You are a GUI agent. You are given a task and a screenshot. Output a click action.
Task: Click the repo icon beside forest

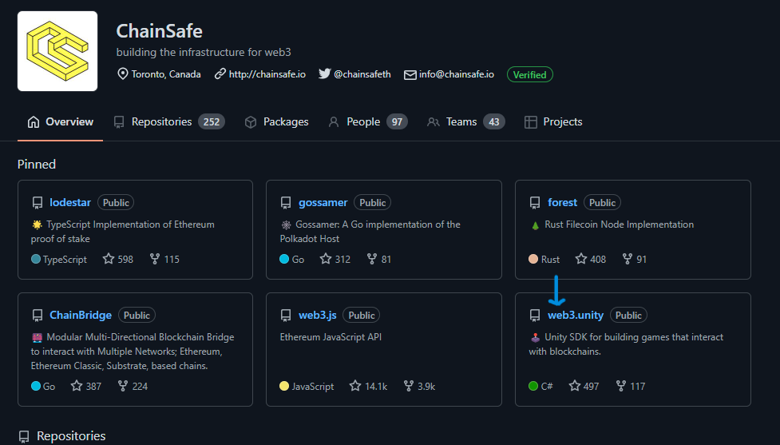535,203
